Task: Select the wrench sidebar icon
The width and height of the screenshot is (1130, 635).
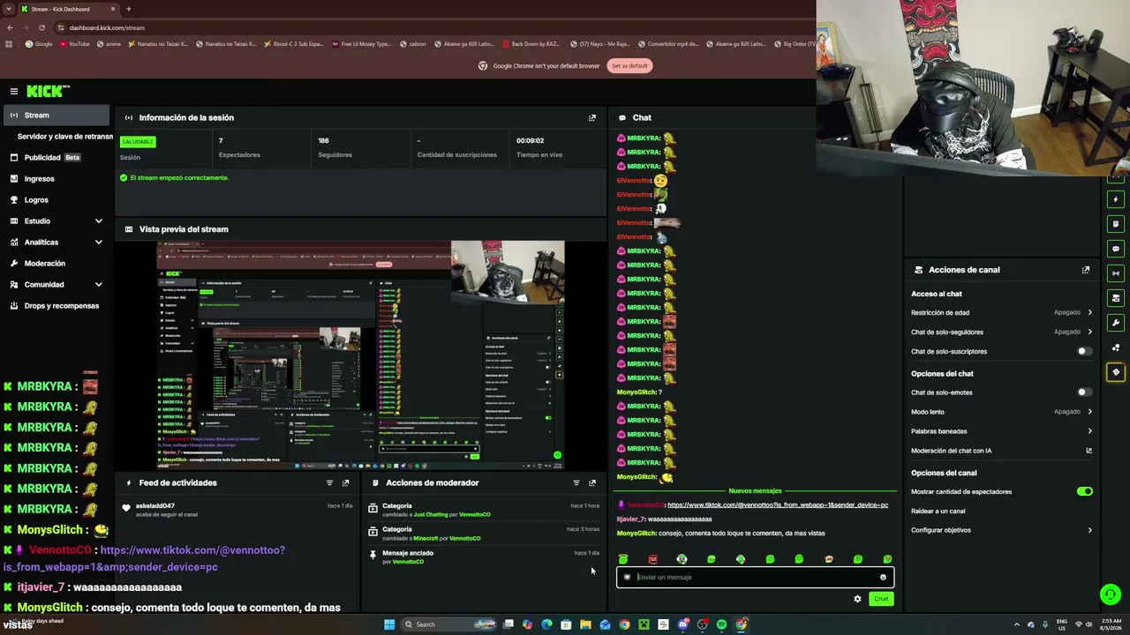Action: click(x=1116, y=323)
